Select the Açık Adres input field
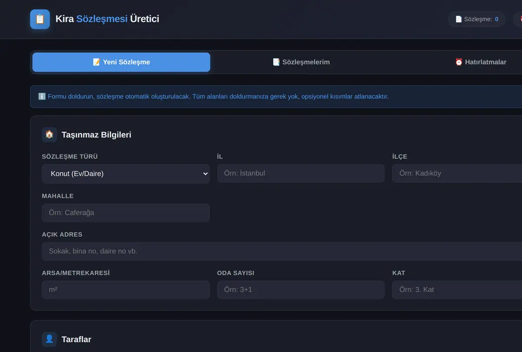Image resolution: width=522 pixels, height=352 pixels. pyautogui.click(x=282, y=251)
